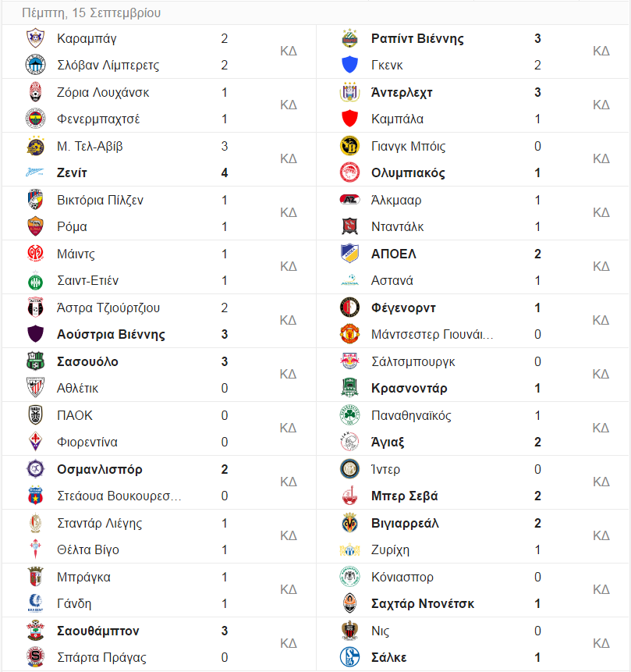
Task: Click the Feyenoord club crest
Action: click(349, 308)
